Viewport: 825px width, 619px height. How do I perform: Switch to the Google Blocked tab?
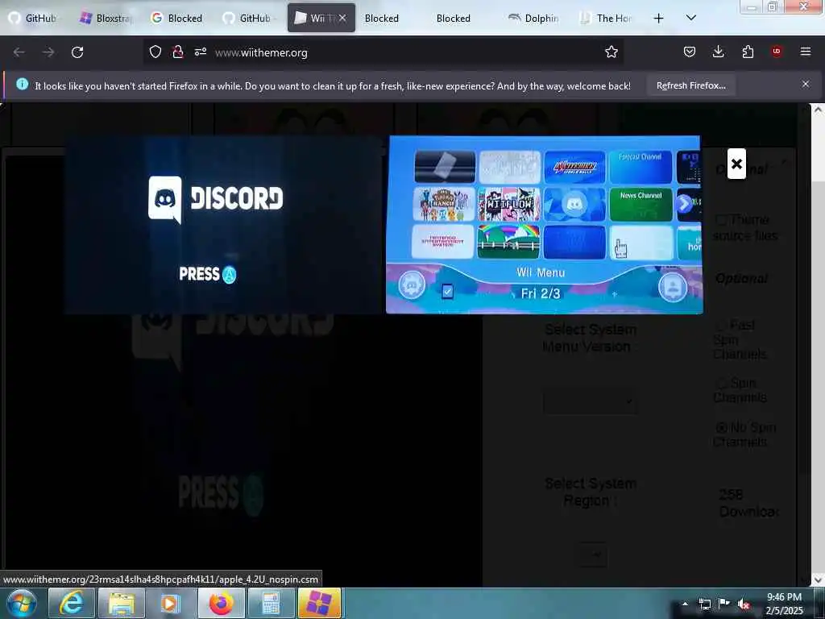point(179,18)
